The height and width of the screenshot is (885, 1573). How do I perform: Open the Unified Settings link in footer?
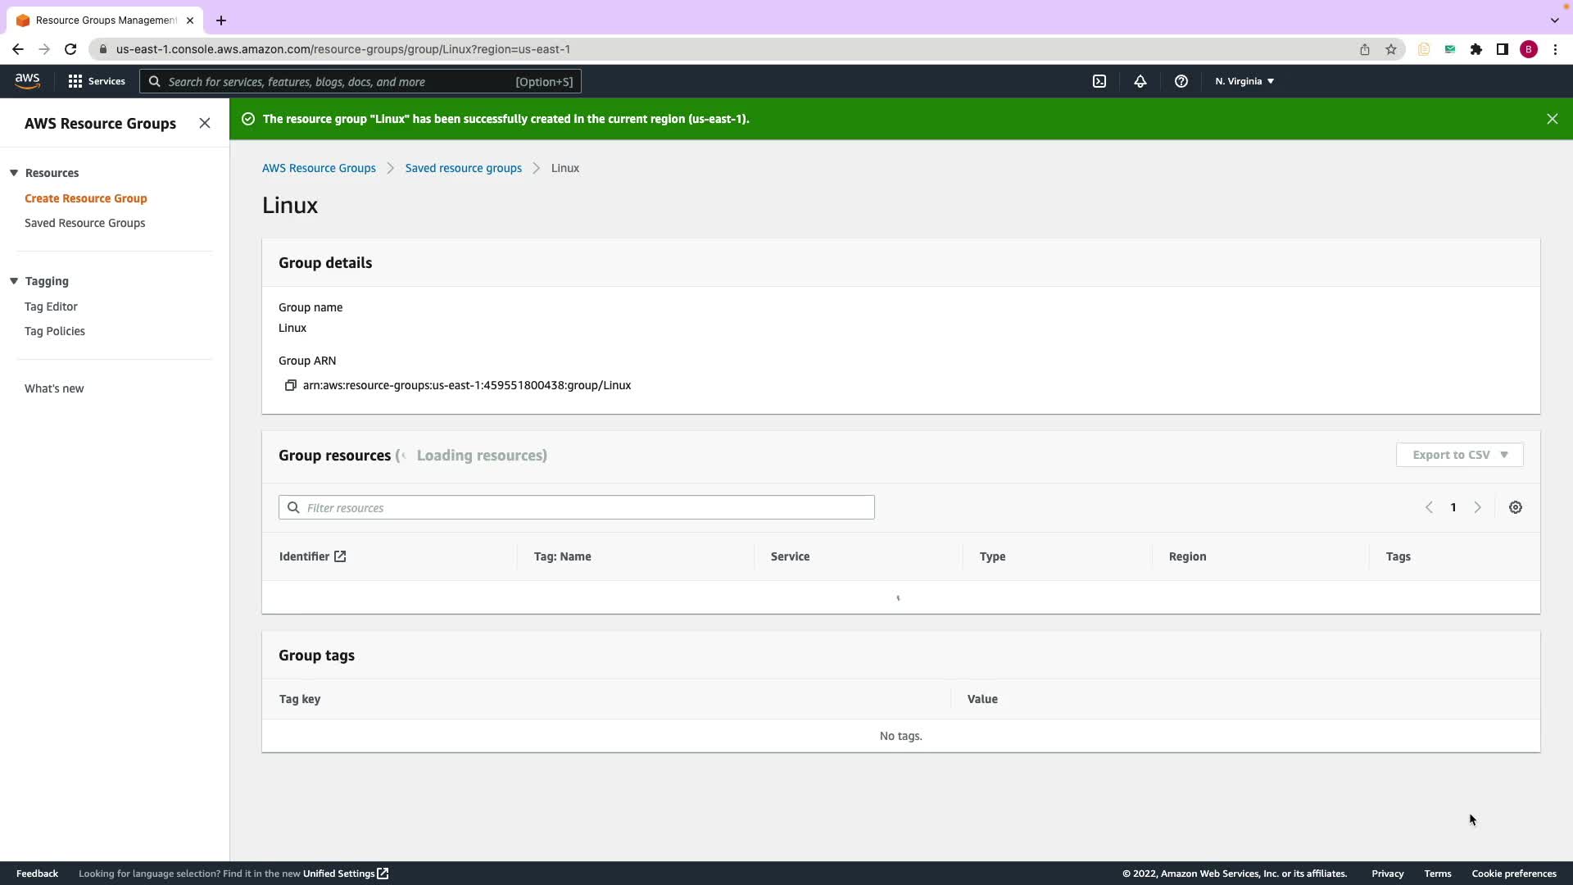pos(345,874)
